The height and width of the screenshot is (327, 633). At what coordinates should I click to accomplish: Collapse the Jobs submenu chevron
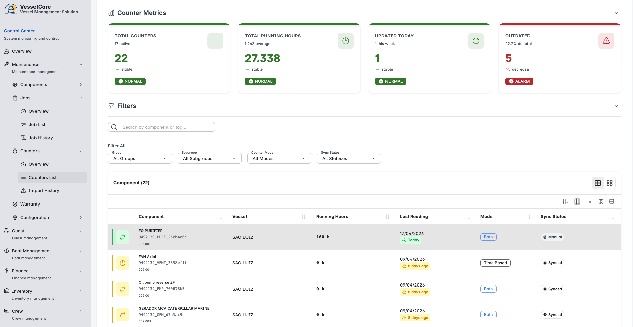point(81,98)
